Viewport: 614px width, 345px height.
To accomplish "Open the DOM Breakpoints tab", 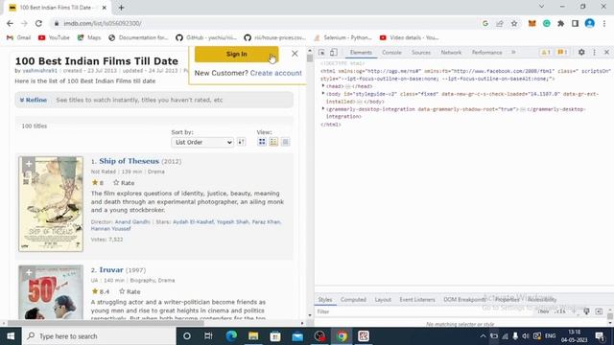I will 464,300.
